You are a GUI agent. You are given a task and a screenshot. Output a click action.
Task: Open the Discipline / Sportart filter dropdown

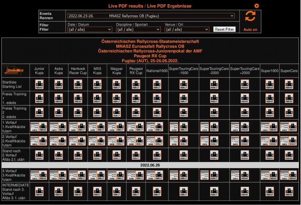point(138,29)
